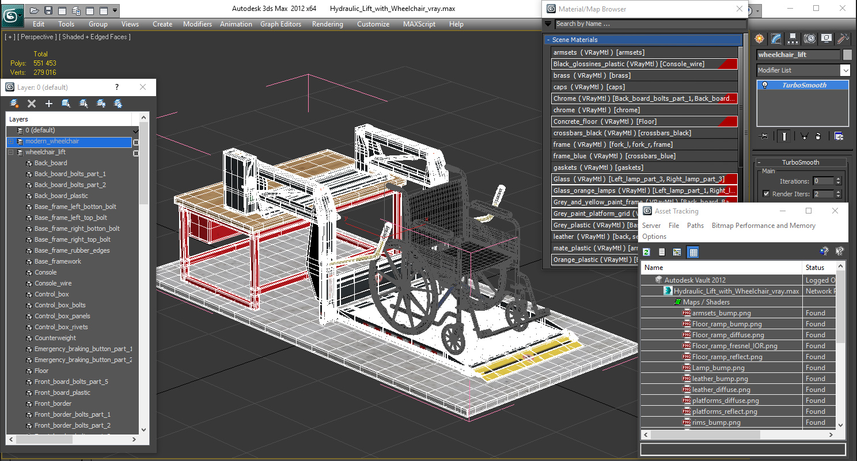
Task: Open Material/Map Browser options arrow
Action: [x=548, y=24]
